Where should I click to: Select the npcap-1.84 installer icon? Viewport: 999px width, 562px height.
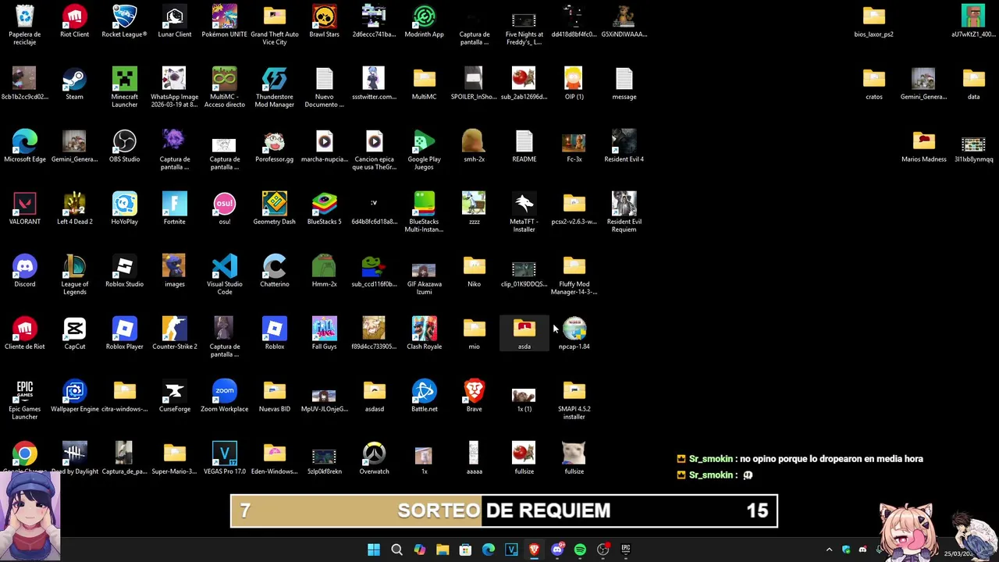coord(574,329)
